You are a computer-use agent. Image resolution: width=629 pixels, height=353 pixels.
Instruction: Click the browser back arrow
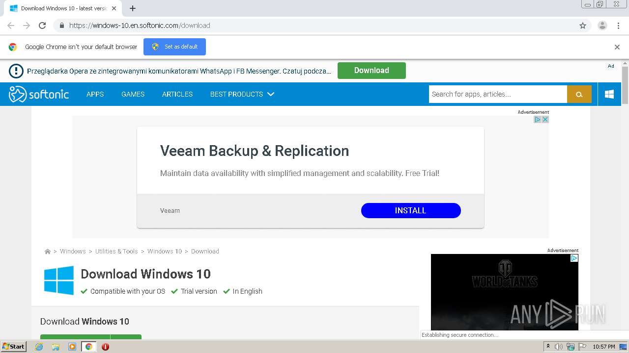11,25
